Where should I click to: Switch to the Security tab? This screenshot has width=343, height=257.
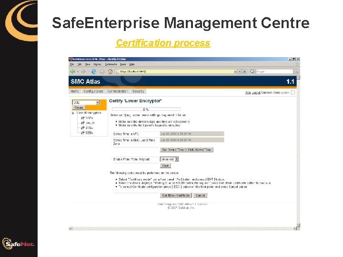click(x=138, y=91)
